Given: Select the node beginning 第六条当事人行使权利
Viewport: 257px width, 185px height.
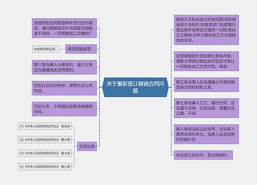Looking at the screenshot, I should [64, 67].
